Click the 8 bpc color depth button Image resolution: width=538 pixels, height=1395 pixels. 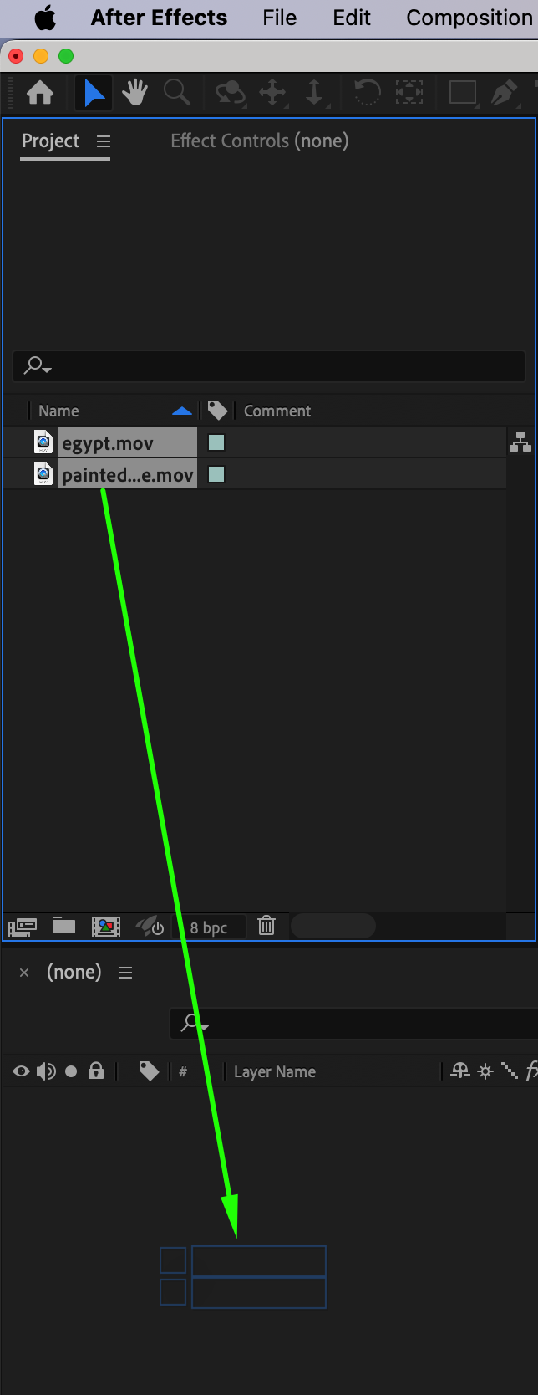[x=209, y=927]
